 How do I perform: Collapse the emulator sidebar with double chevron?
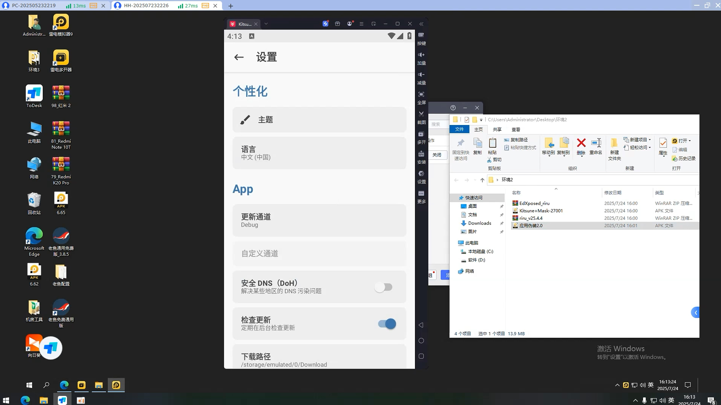point(421,24)
